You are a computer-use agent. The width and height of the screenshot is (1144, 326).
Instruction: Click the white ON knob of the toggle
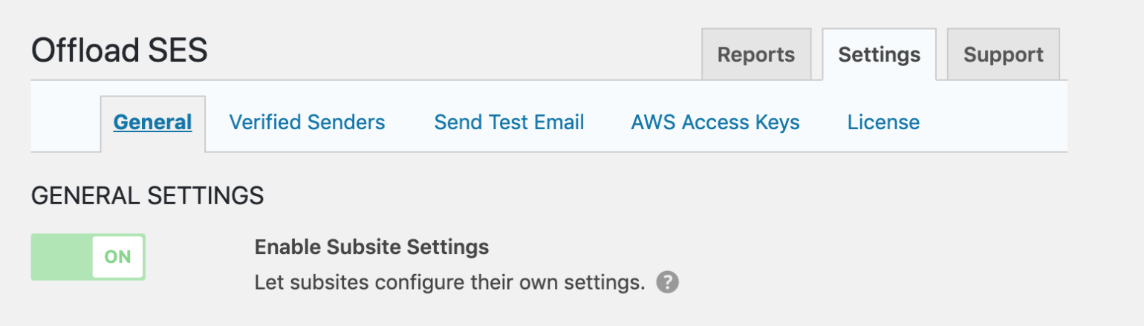click(x=117, y=257)
